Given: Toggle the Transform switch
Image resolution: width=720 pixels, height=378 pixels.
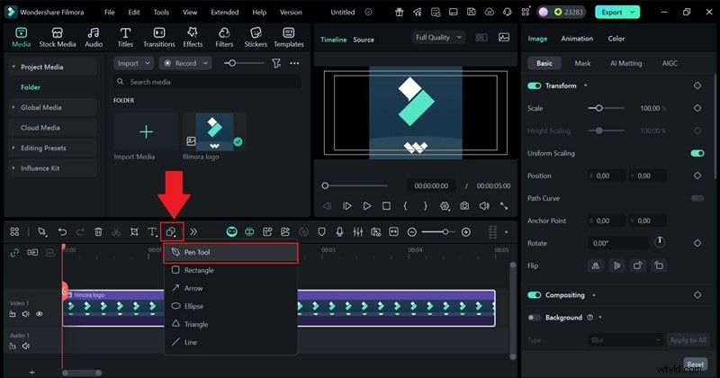Looking at the screenshot, I should (534, 85).
